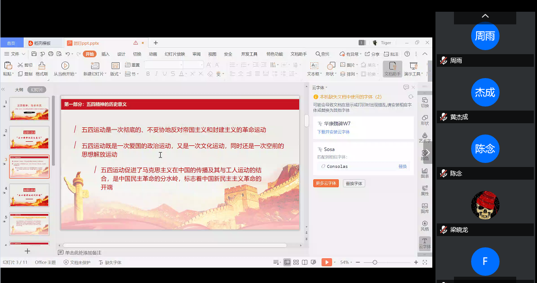Click the 更多云字体 orange button
The image size is (537, 283).
(x=325, y=183)
